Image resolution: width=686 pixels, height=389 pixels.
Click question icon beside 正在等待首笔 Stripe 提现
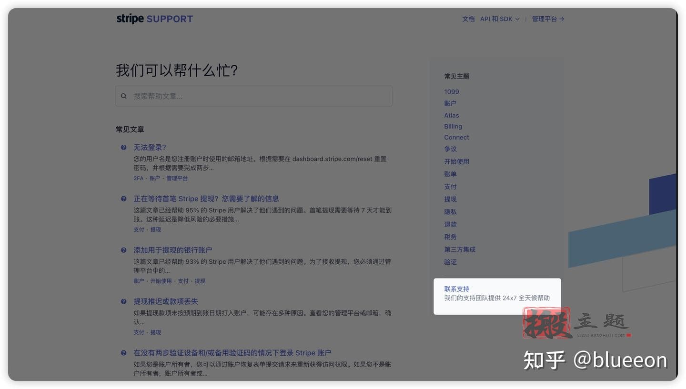[124, 199]
